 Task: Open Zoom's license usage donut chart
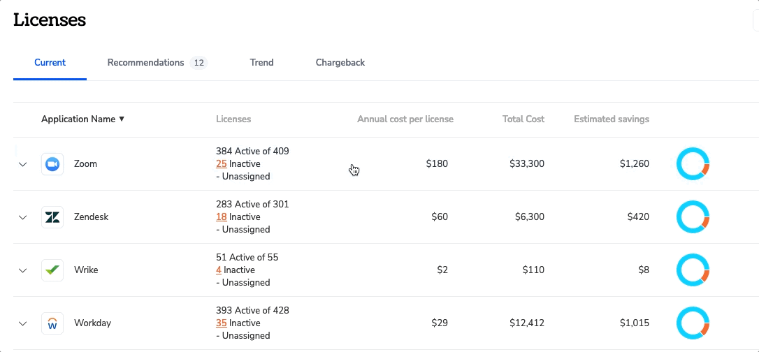(x=693, y=164)
